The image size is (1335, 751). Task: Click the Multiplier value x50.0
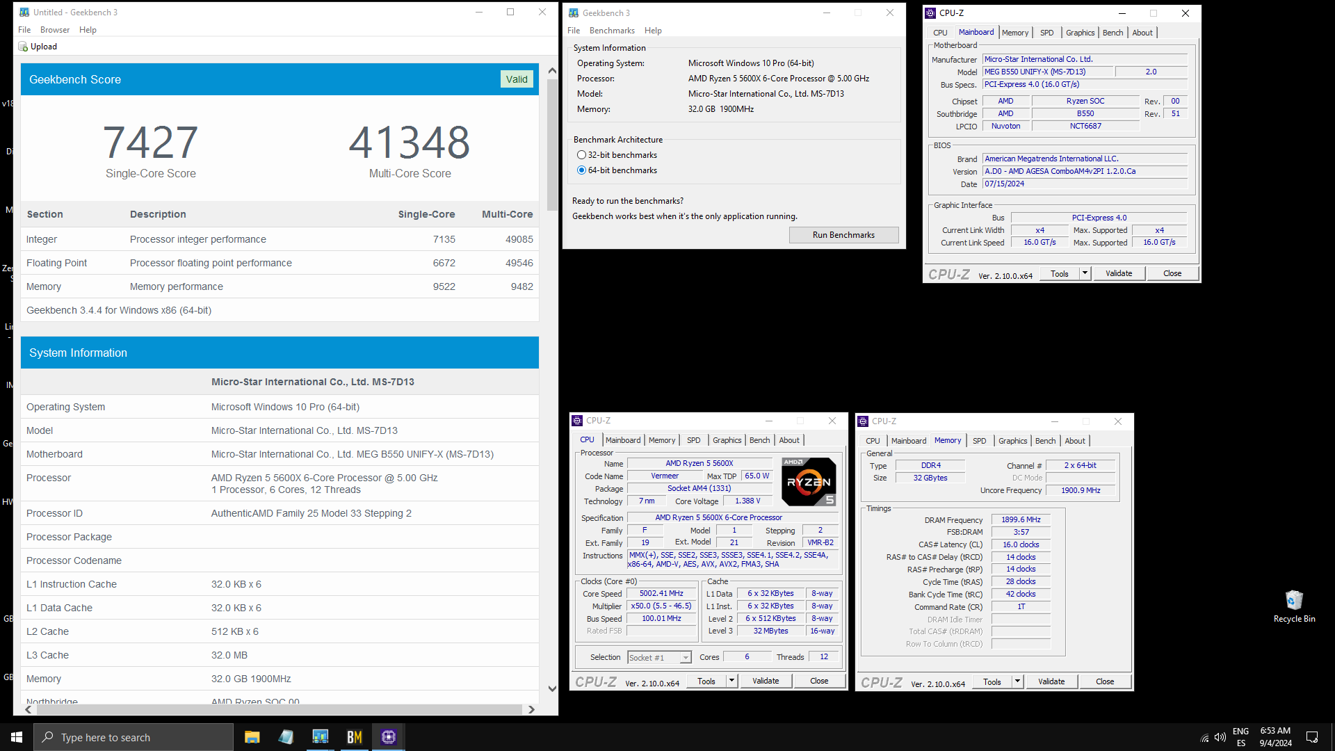click(x=661, y=606)
